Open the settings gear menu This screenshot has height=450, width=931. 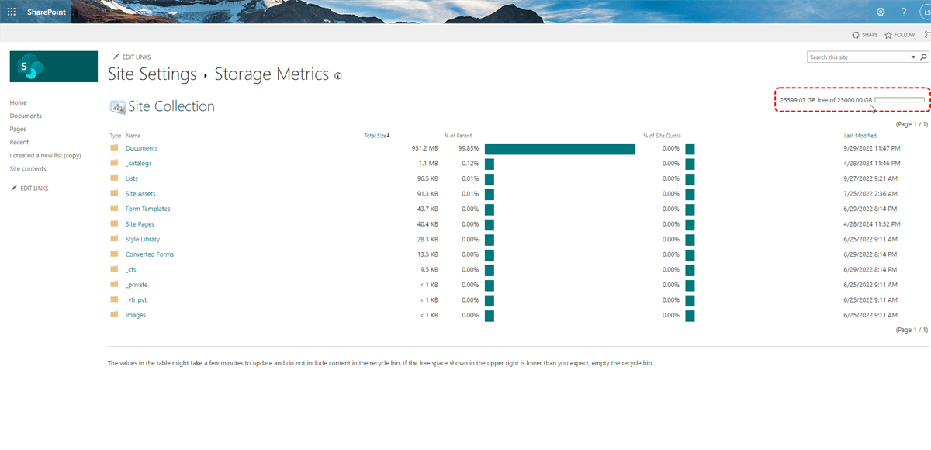(x=881, y=12)
